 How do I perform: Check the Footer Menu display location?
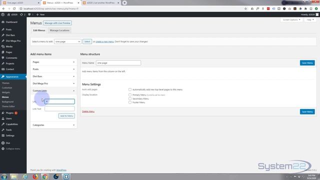[130, 102]
